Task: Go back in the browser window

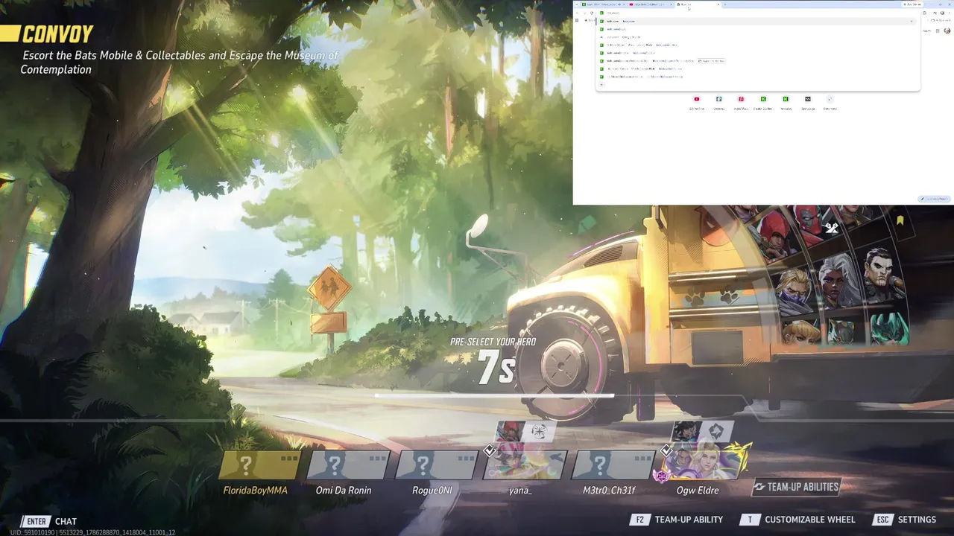Action: 578,13
